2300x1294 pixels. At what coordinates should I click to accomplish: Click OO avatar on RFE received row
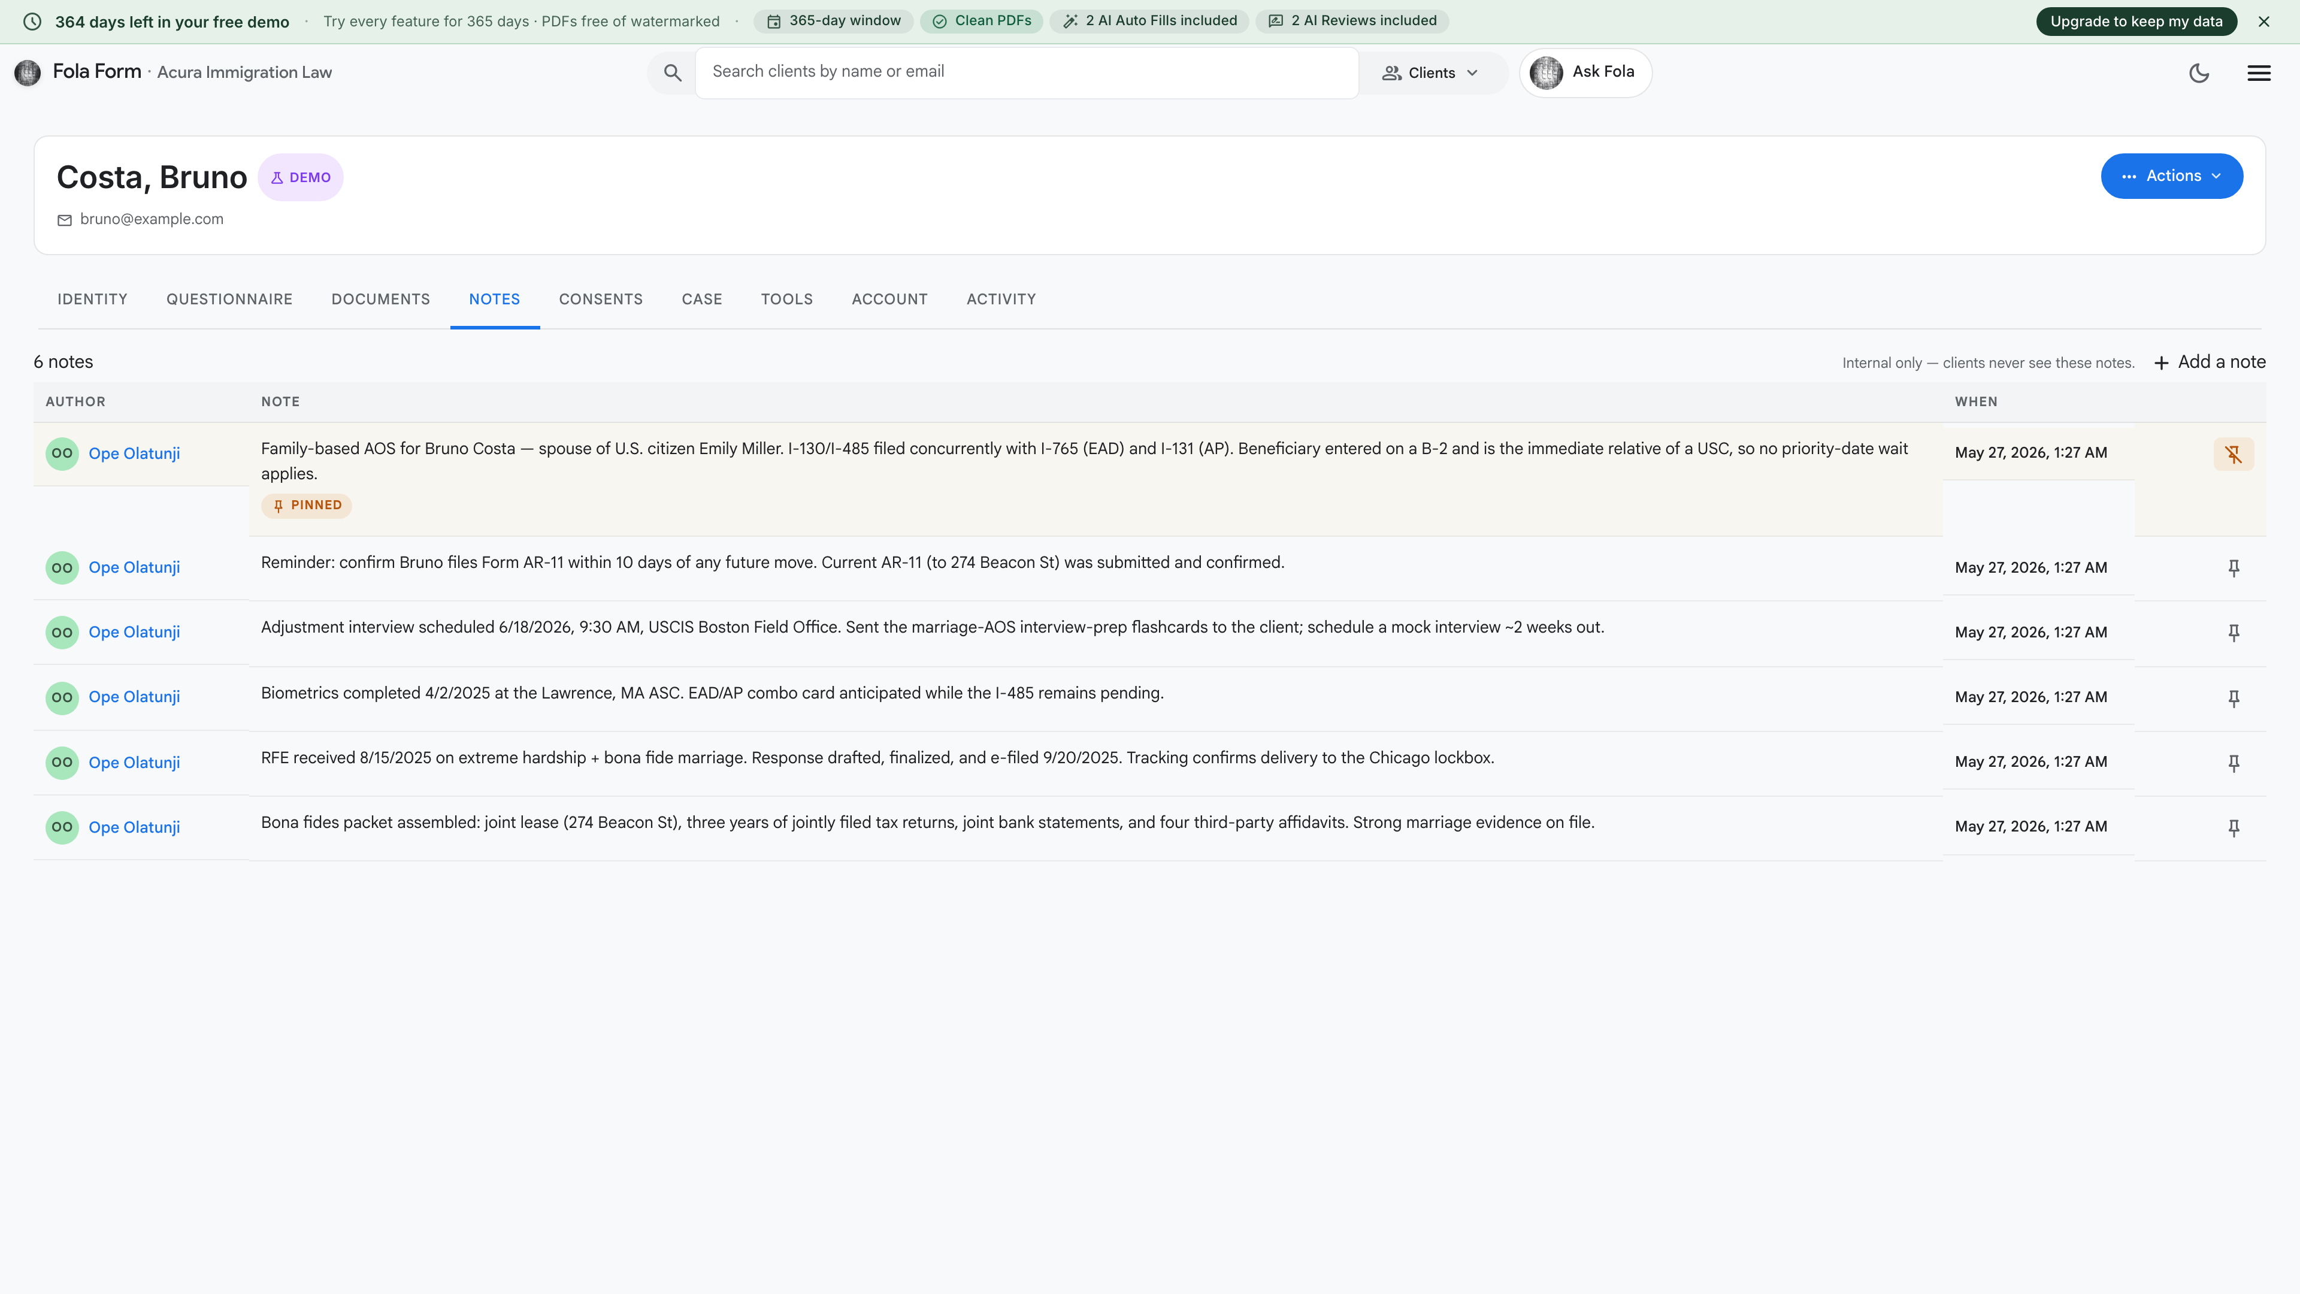[62, 762]
